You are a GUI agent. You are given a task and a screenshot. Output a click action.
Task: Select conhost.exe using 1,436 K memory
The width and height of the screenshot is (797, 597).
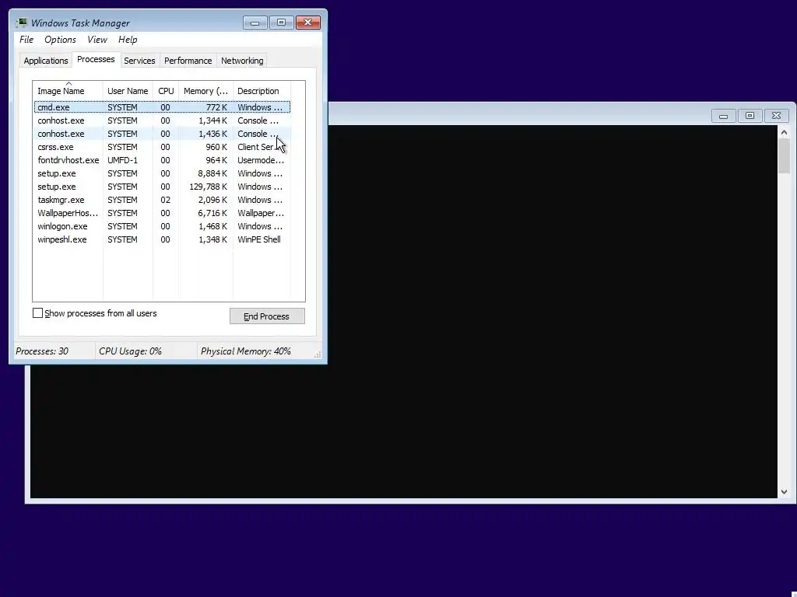[x=162, y=134]
